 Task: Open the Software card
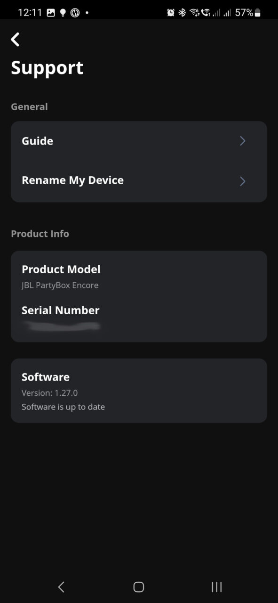(139, 391)
